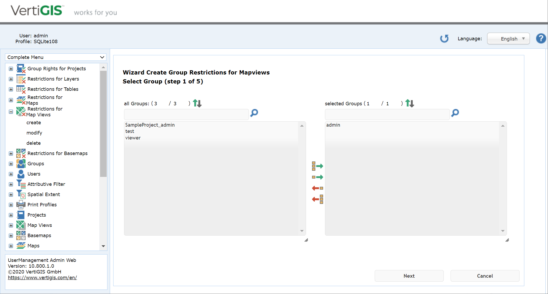This screenshot has height=294, width=548.
Task: Click the sort arrows beside all Groups
Action: coord(197,103)
